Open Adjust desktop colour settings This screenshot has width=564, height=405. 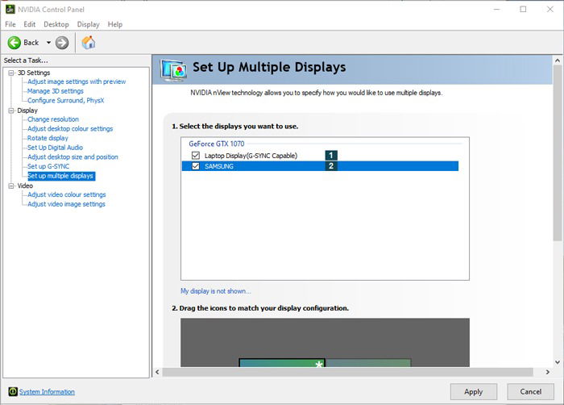coord(70,128)
